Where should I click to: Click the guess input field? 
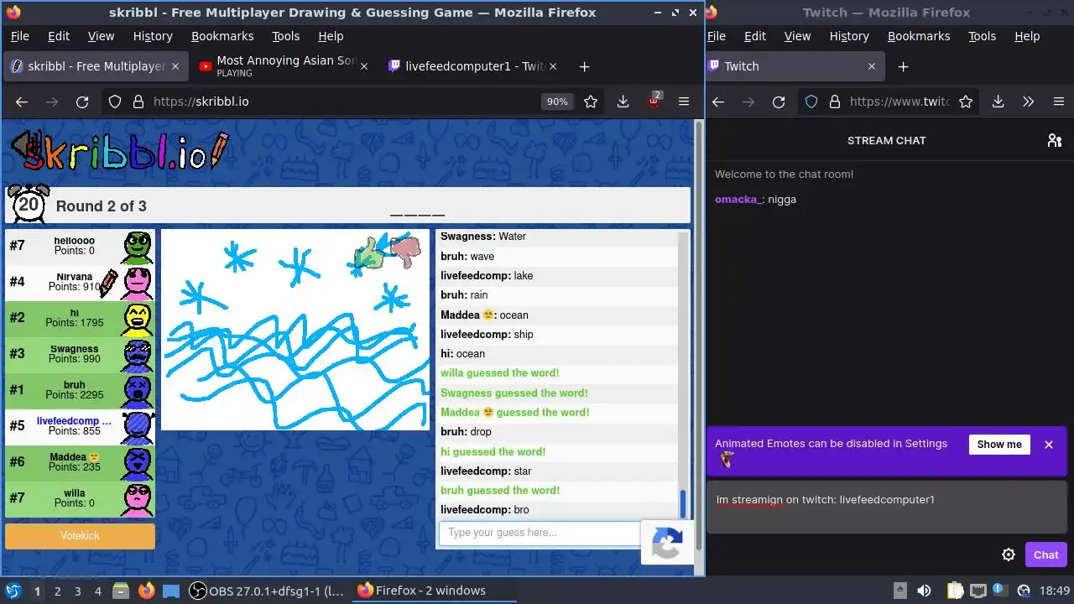point(540,533)
